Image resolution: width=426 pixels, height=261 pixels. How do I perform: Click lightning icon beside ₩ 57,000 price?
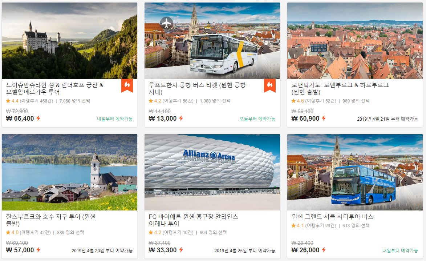pos(38,250)
